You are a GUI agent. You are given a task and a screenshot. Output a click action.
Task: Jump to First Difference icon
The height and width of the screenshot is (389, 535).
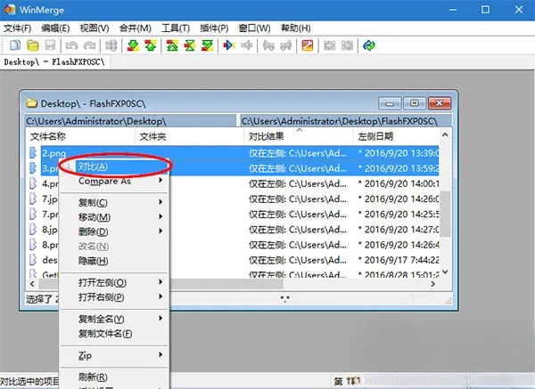pyautogui.click(x=172, y=45)
